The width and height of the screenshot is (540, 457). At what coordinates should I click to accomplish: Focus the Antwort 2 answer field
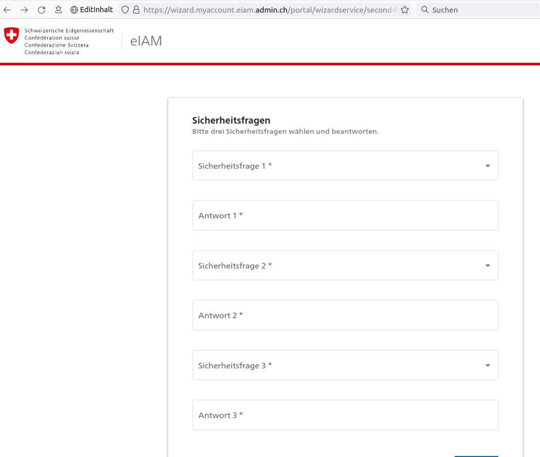pos(346,315)
